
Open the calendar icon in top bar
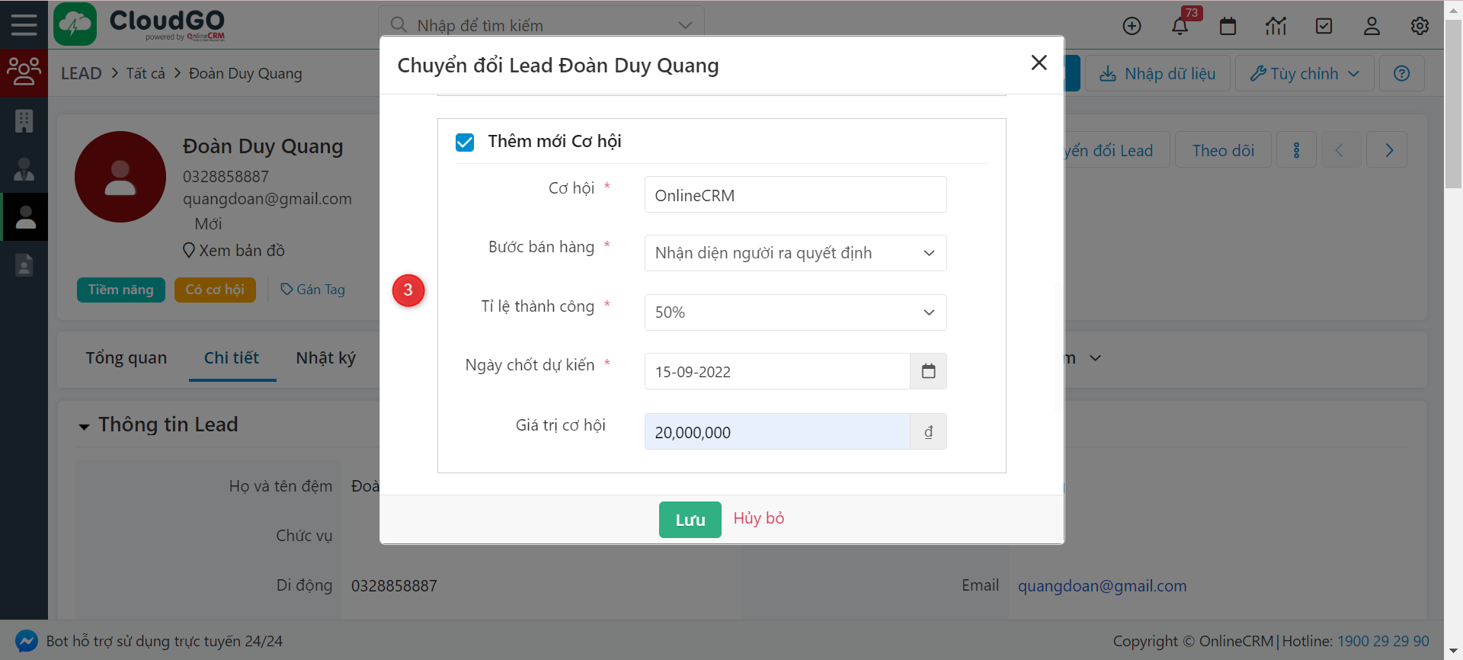coord(1228,26)
